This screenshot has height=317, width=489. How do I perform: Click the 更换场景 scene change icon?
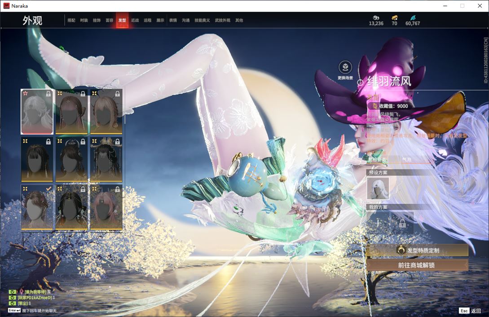(345, 67)
